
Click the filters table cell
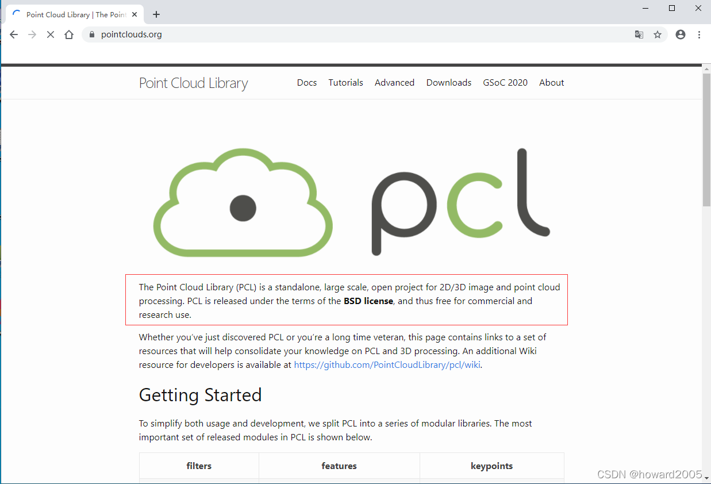coord(199,466)
